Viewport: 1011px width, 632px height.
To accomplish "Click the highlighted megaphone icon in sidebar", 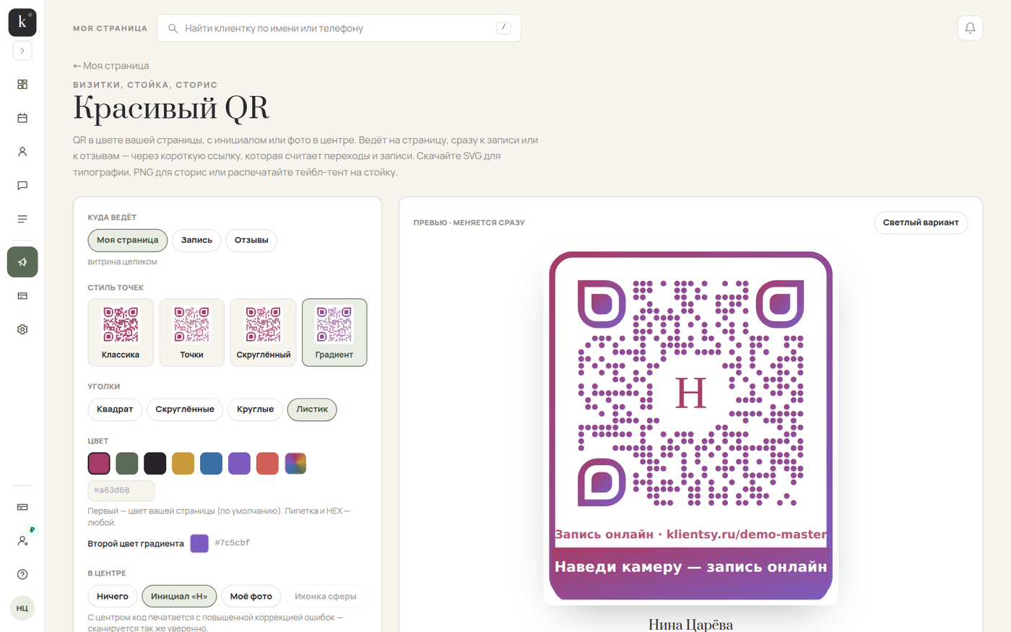I will 22,262.
